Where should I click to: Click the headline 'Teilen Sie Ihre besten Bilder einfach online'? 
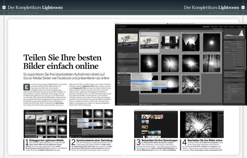[x=63, y=62]
